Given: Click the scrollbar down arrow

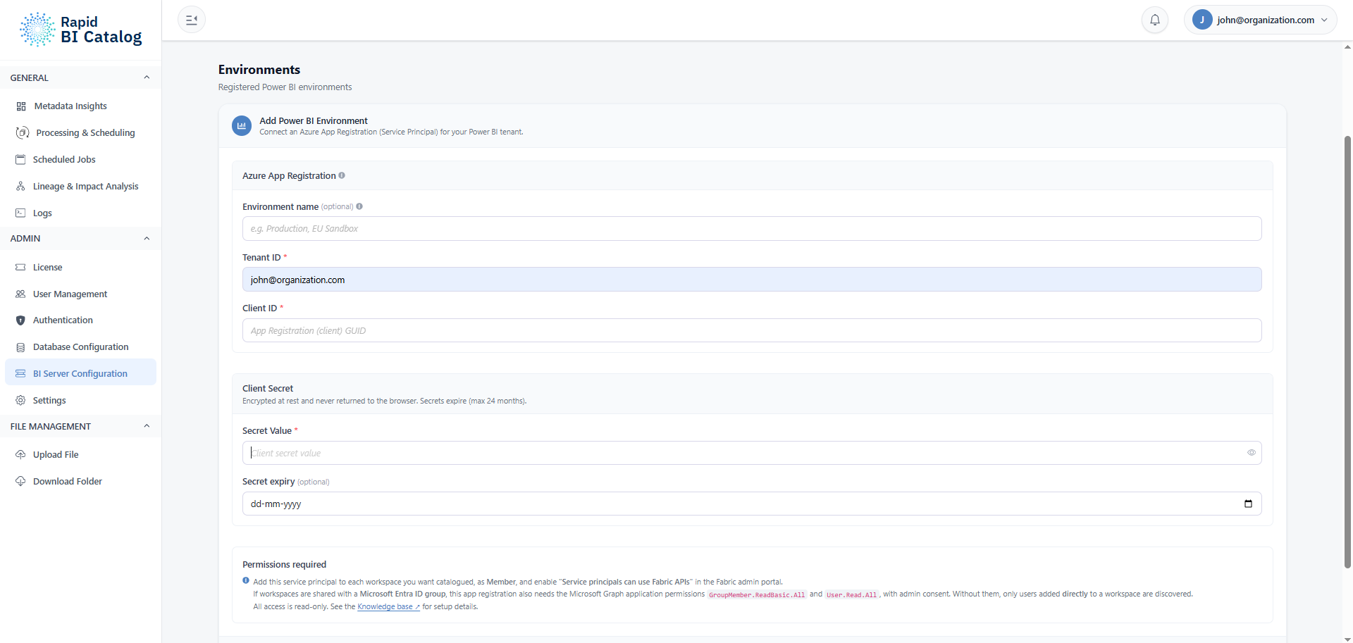Looking at the screenshot, I should (x=1347, y=639).
